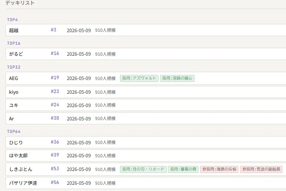
Task: Open the ユキ deck entry
Action: point(146,105)
